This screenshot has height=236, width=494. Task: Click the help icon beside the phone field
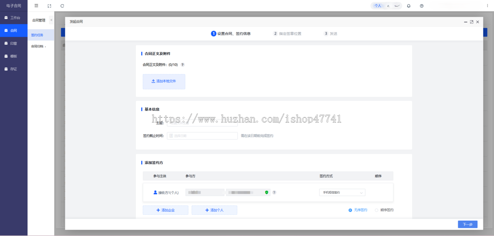[274, 192]
